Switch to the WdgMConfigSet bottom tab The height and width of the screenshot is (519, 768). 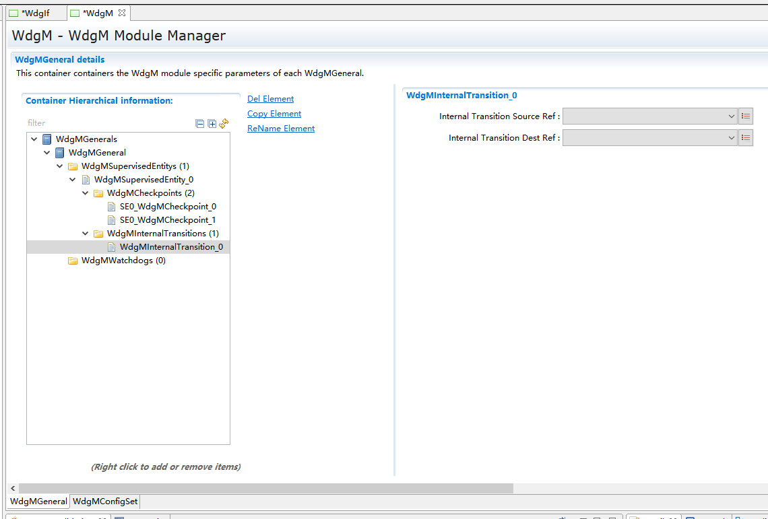tap(105, 501)
